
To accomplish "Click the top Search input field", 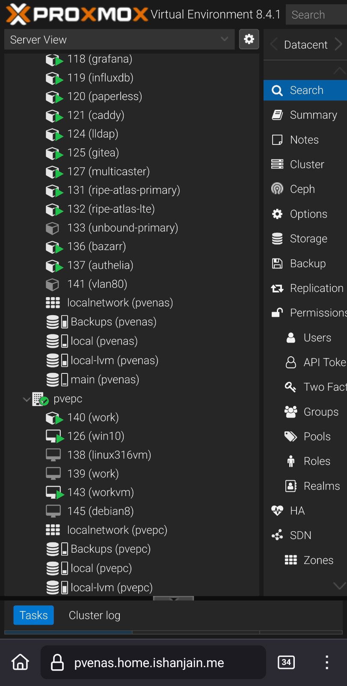I will 316,15.
